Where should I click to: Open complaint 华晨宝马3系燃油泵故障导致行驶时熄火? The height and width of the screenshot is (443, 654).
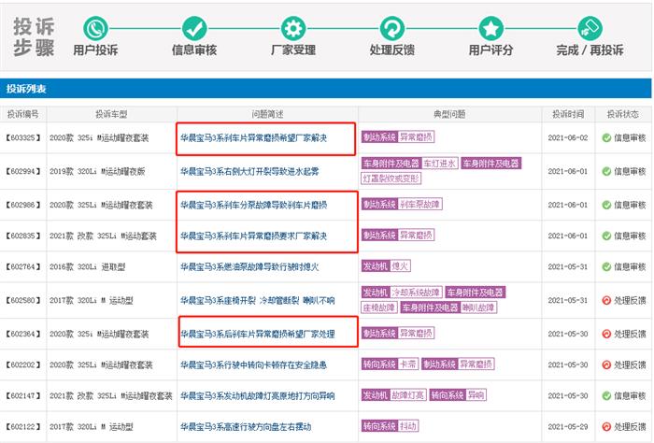[249, 266]
